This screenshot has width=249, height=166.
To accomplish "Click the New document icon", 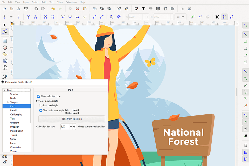I will [x=4, y=9].
